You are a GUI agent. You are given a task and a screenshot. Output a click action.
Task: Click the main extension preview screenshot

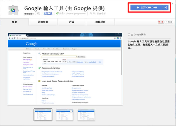[65, 69]
